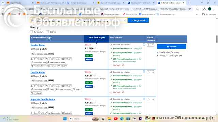Click the Windows Start button
Screen dimensions: 218x122
(65, 119)
